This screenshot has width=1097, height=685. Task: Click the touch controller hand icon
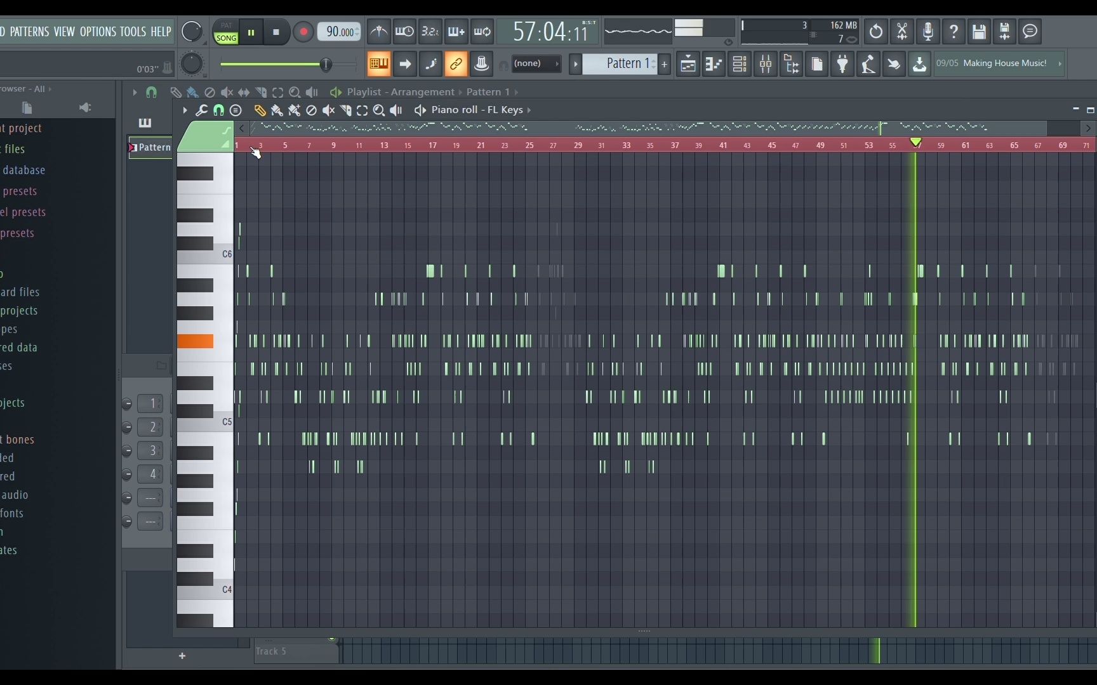pos(894,64)
